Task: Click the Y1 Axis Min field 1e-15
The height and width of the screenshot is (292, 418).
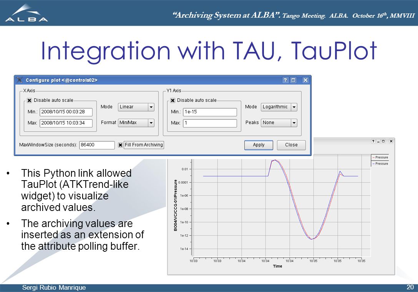Action: point(210,112)
